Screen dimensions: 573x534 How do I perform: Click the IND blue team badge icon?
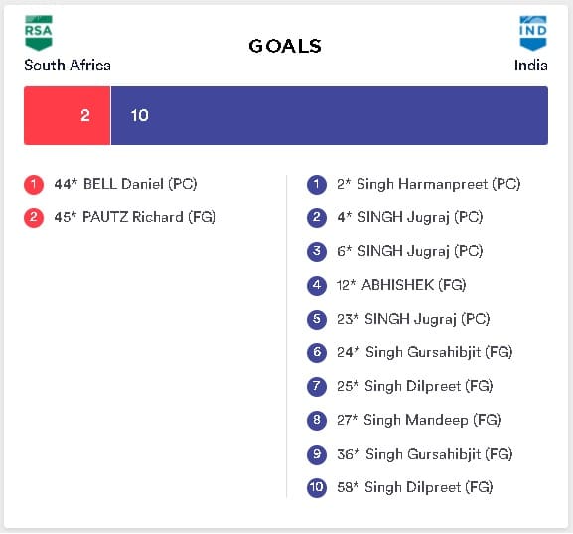coord(533,33)
